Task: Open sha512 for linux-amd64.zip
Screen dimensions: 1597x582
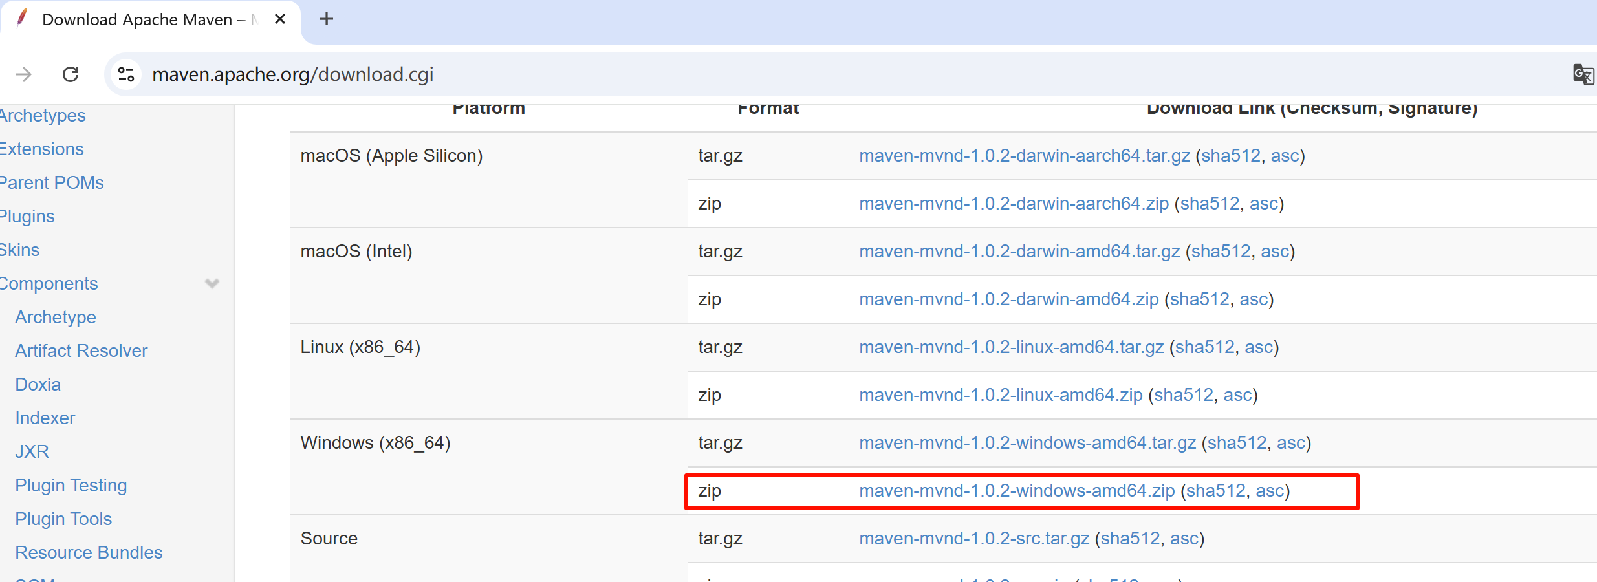Action: 1184,395
